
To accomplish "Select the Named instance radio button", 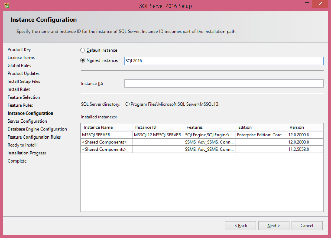I will click(x=82, y=60).
